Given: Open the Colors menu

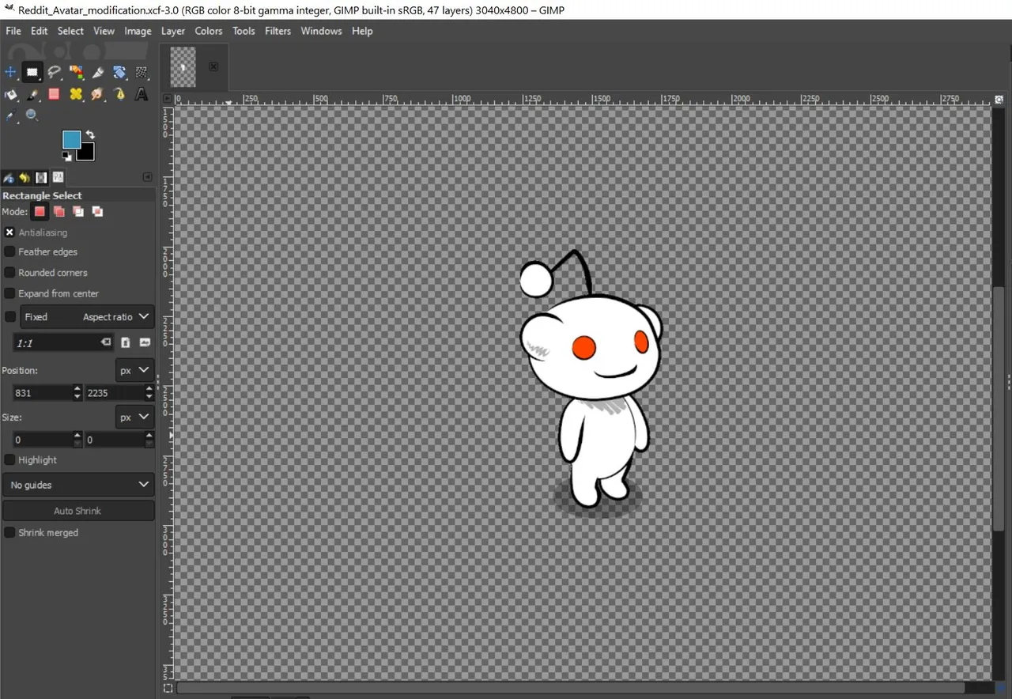Looking at the screenshot, I should (x=209, y=31).
